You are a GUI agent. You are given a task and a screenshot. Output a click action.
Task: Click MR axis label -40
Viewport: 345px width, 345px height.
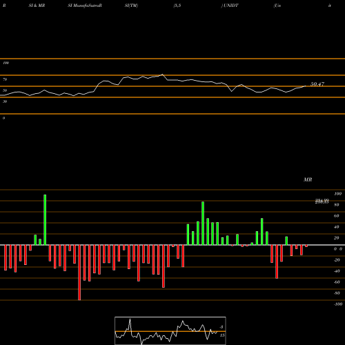point(337,271)
